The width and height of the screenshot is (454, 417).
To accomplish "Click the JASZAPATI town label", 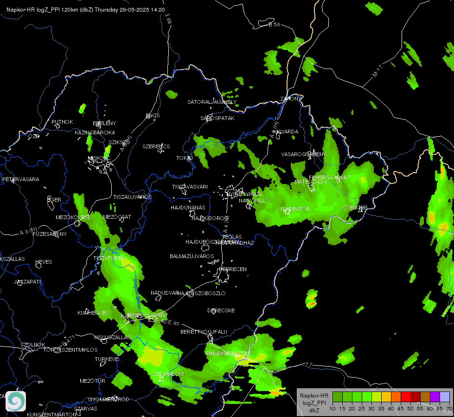I will [x=27, y=282].
